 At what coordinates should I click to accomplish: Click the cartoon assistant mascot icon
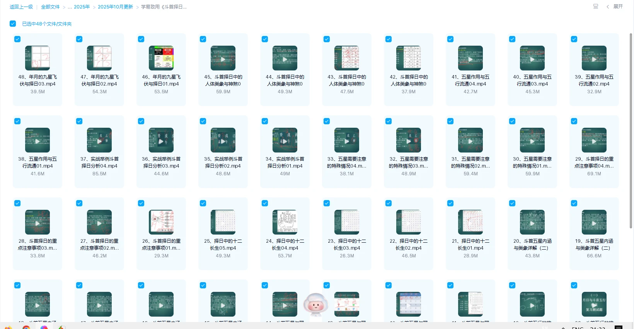(x=316, y=304)
